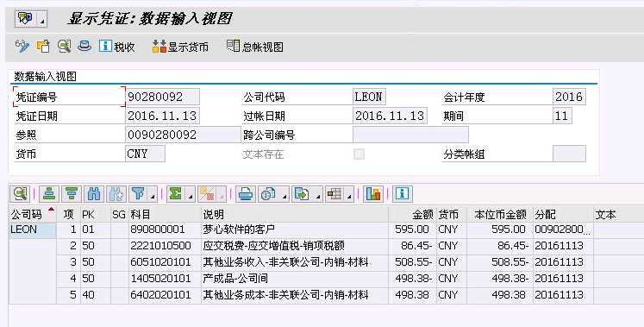The height and width of the screenshot is (327, 644).
Task: Open choose layout grid icon
Action: tap(335, 194)
